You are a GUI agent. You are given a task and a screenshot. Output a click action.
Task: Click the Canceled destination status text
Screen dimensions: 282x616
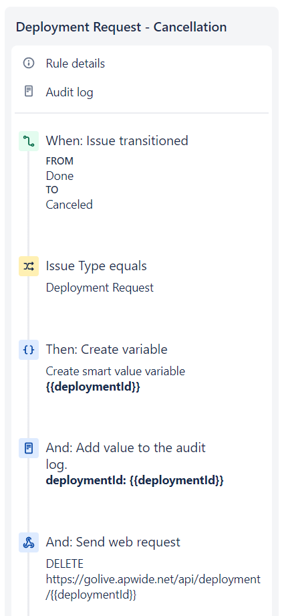coord(69,205)
